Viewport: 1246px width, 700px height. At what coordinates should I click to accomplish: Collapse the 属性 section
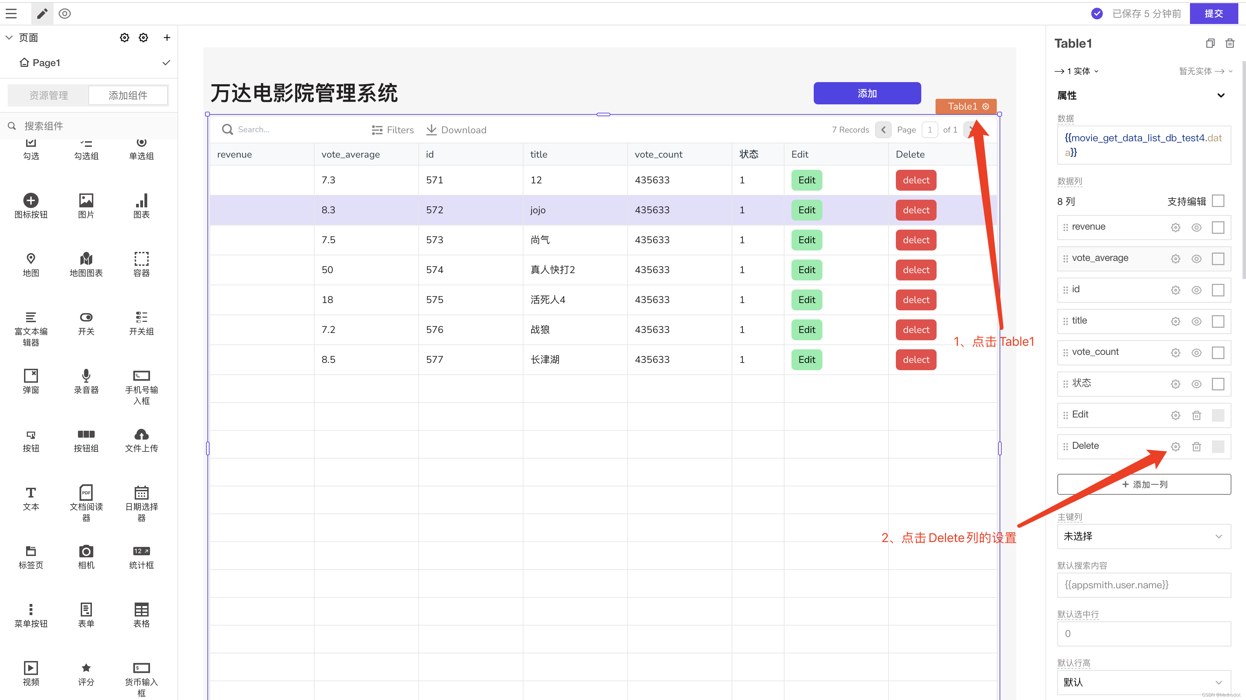pos(1221,95)
